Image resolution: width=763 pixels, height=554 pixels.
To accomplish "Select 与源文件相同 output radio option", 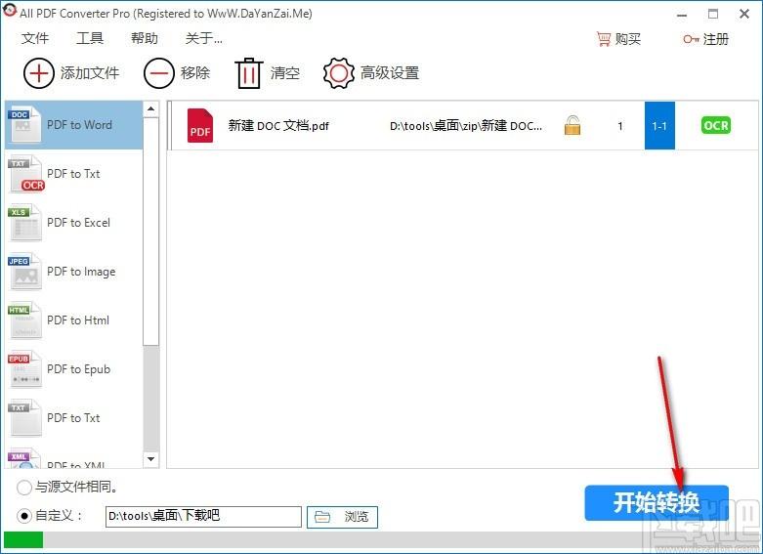I will tap(24, 487).
